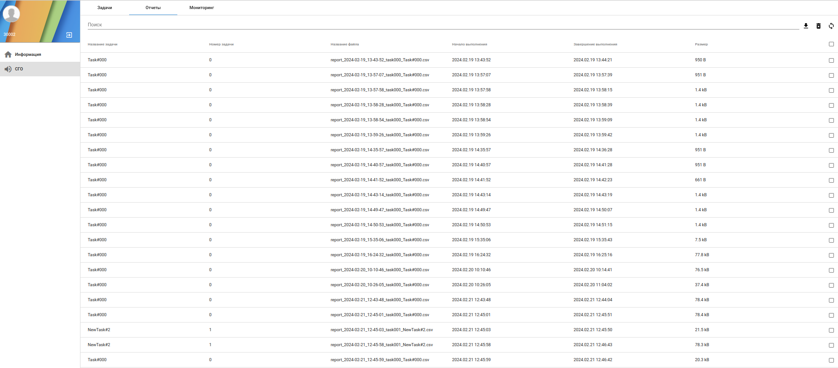Select the Отчеты tab
The width and height of the screenshot is (838, 368).
[x=153, y=8]
